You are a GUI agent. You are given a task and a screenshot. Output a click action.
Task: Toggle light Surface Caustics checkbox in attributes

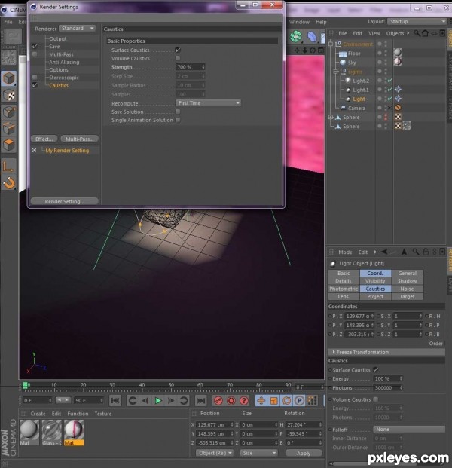point(376,369)
